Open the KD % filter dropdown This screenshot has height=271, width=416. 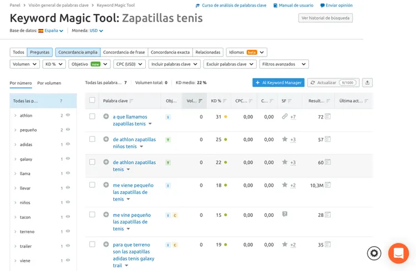[x=54, y=64]
